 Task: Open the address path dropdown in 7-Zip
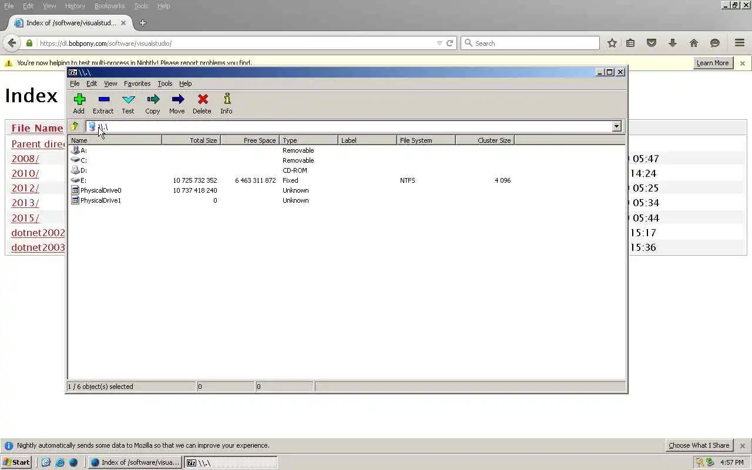click(616, 126)
